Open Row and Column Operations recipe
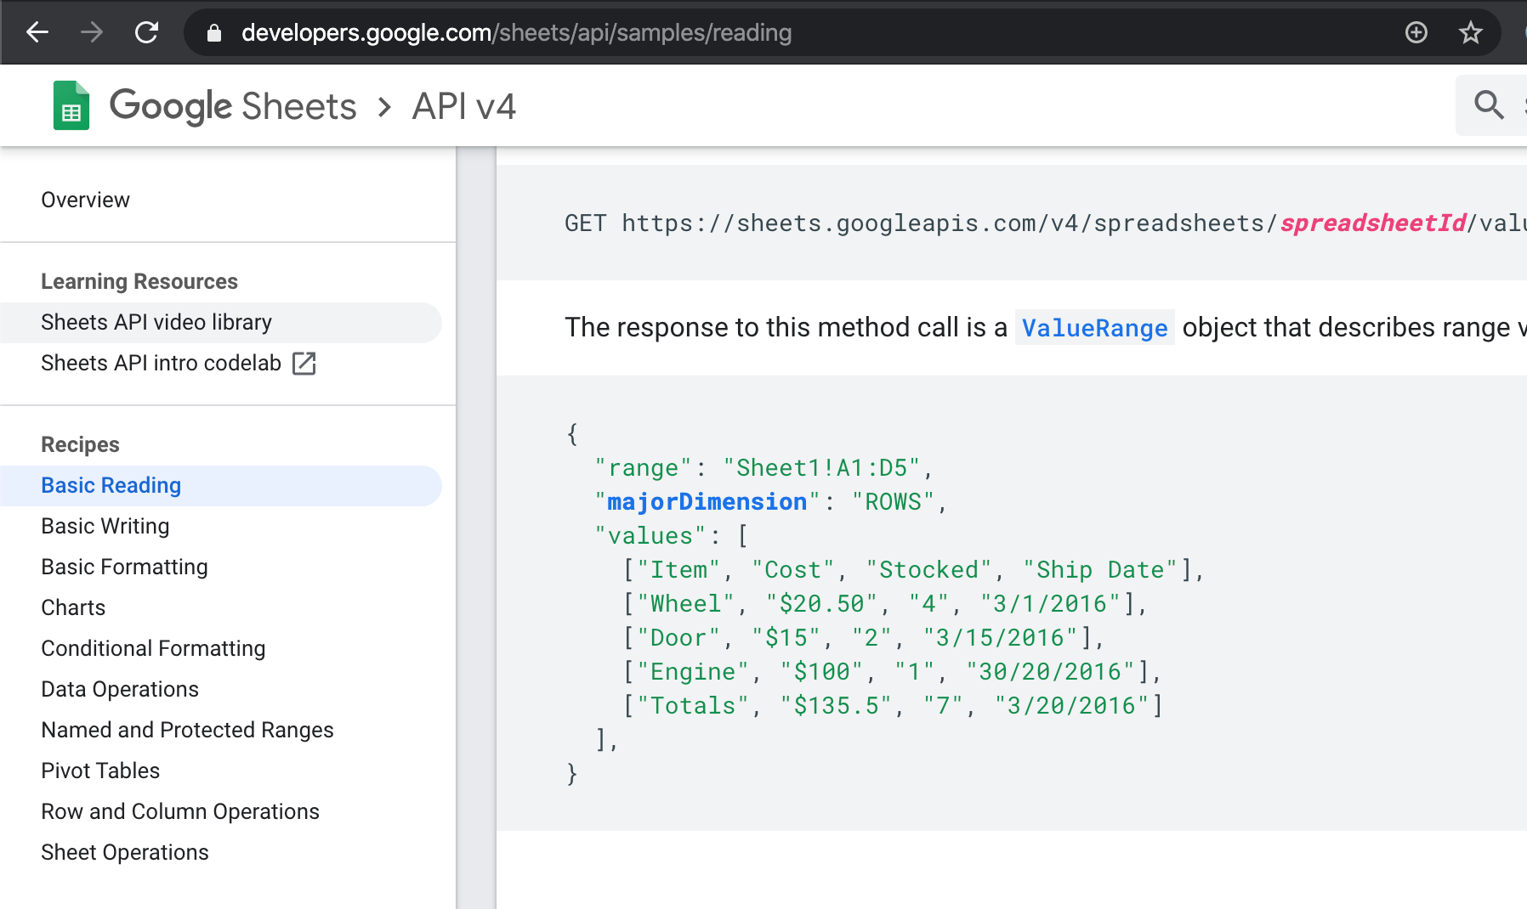 [x=180, y=811]
